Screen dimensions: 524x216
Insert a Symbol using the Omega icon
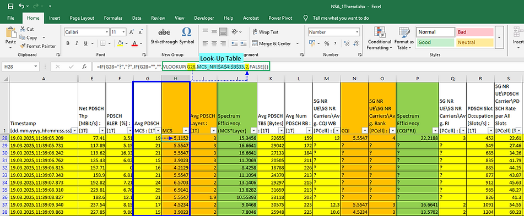click(x=186, y=32)
